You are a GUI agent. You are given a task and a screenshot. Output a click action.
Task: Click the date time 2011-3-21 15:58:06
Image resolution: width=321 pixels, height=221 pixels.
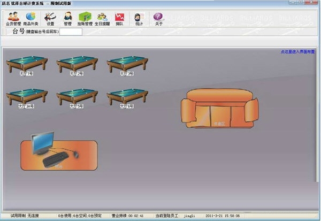click(223, 216)
